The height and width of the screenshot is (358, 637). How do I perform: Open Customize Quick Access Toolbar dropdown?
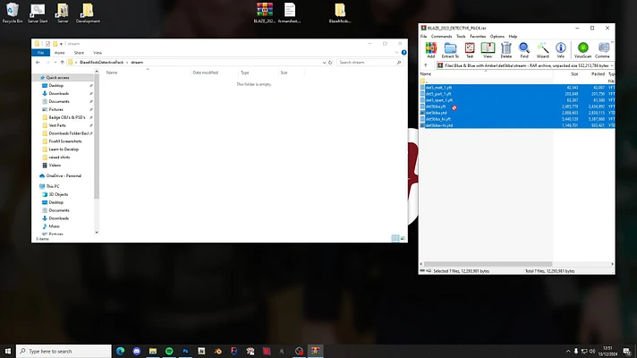(62, 44)
